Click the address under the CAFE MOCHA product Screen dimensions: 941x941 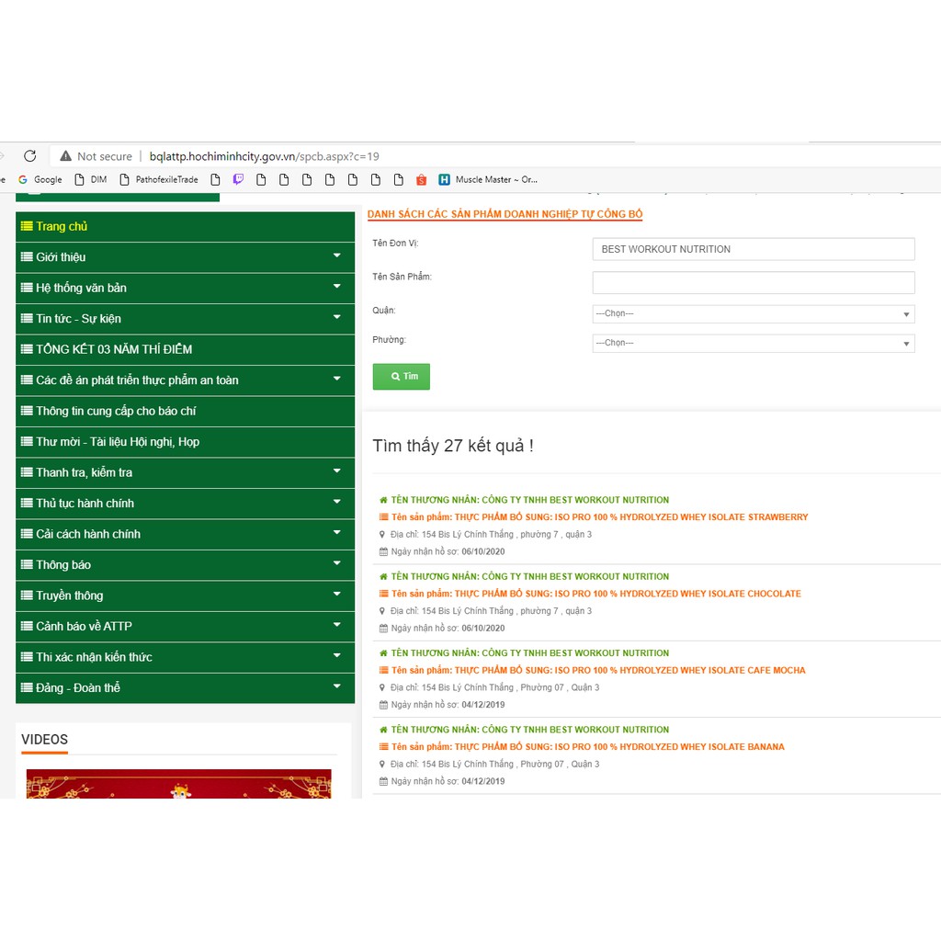coord(495,687)
